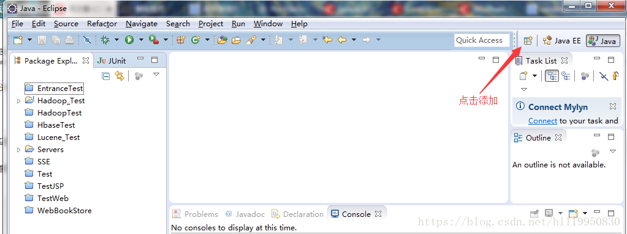The height and width of the screenshot is (234, 627).
Task: Click the Print toolbar icon
Action: 70,40
